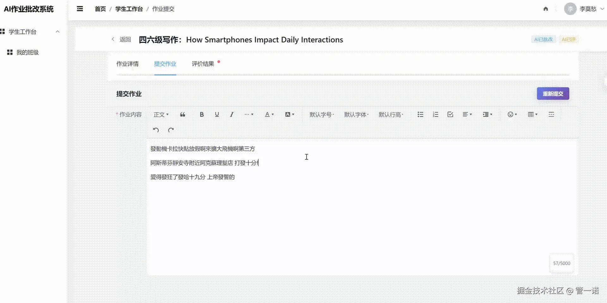
Task: Open the emoji picker dropdown
Action: [512, 114]
